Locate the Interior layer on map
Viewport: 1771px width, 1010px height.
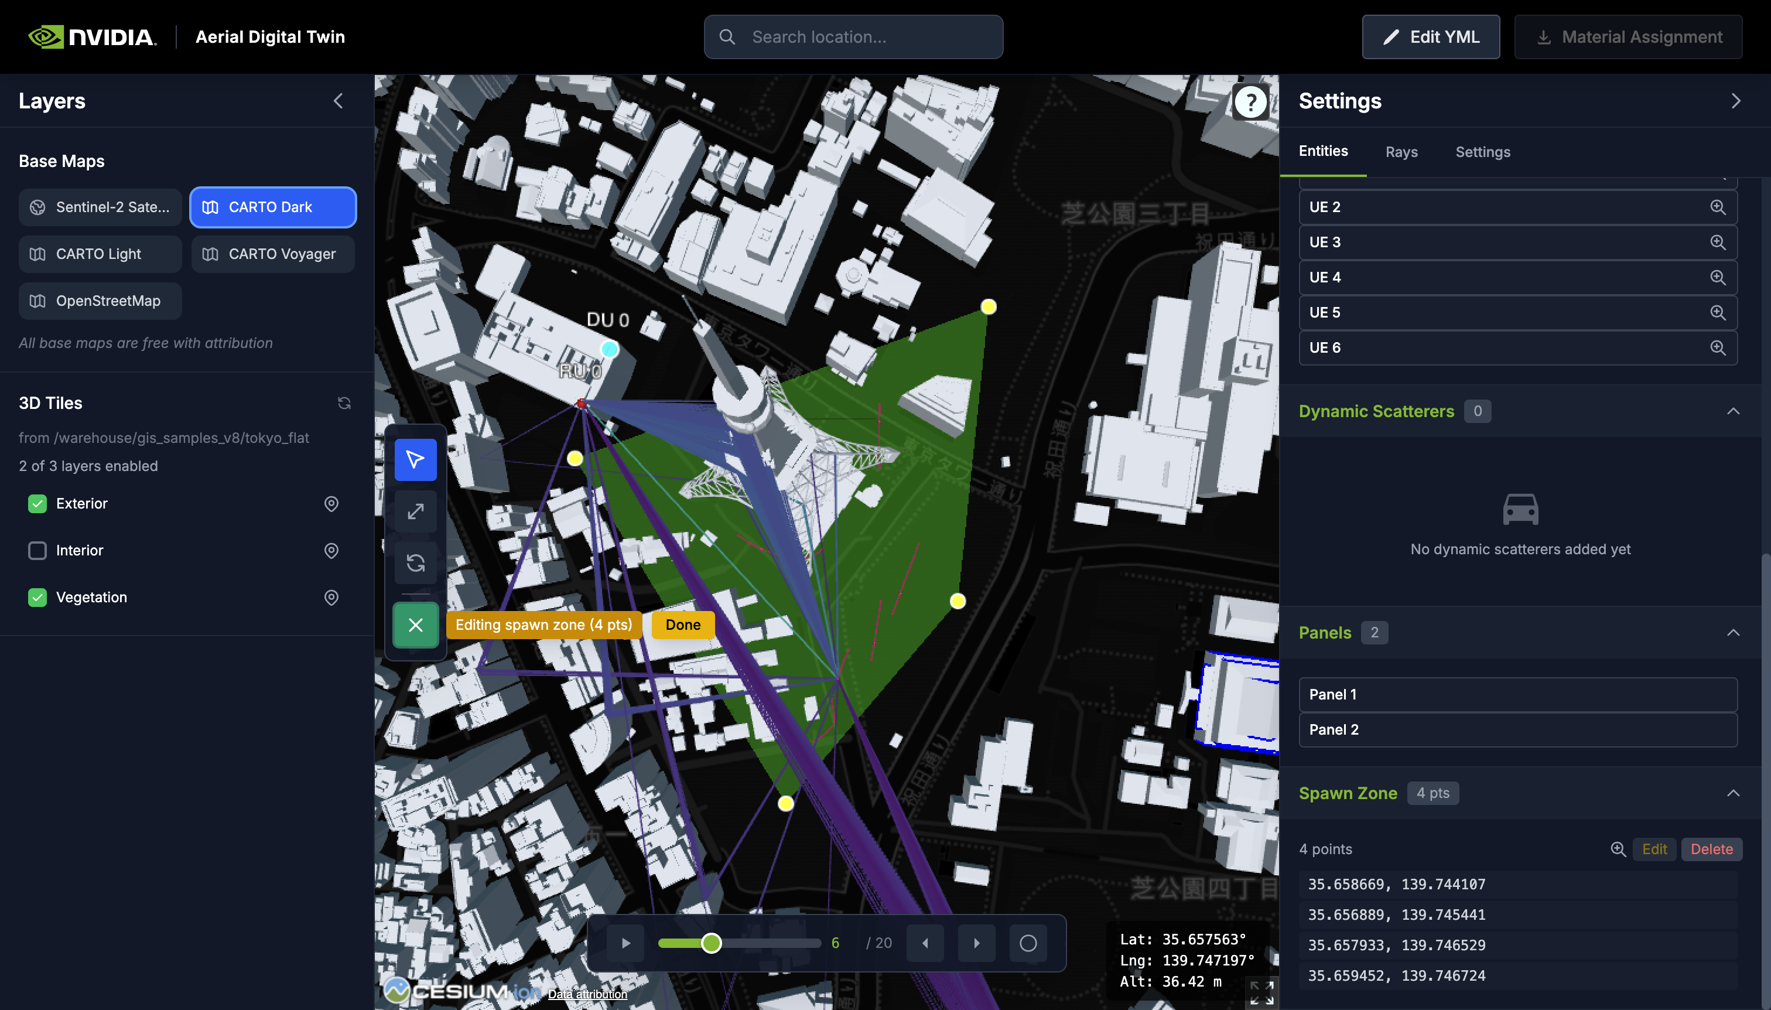point(331,551)
